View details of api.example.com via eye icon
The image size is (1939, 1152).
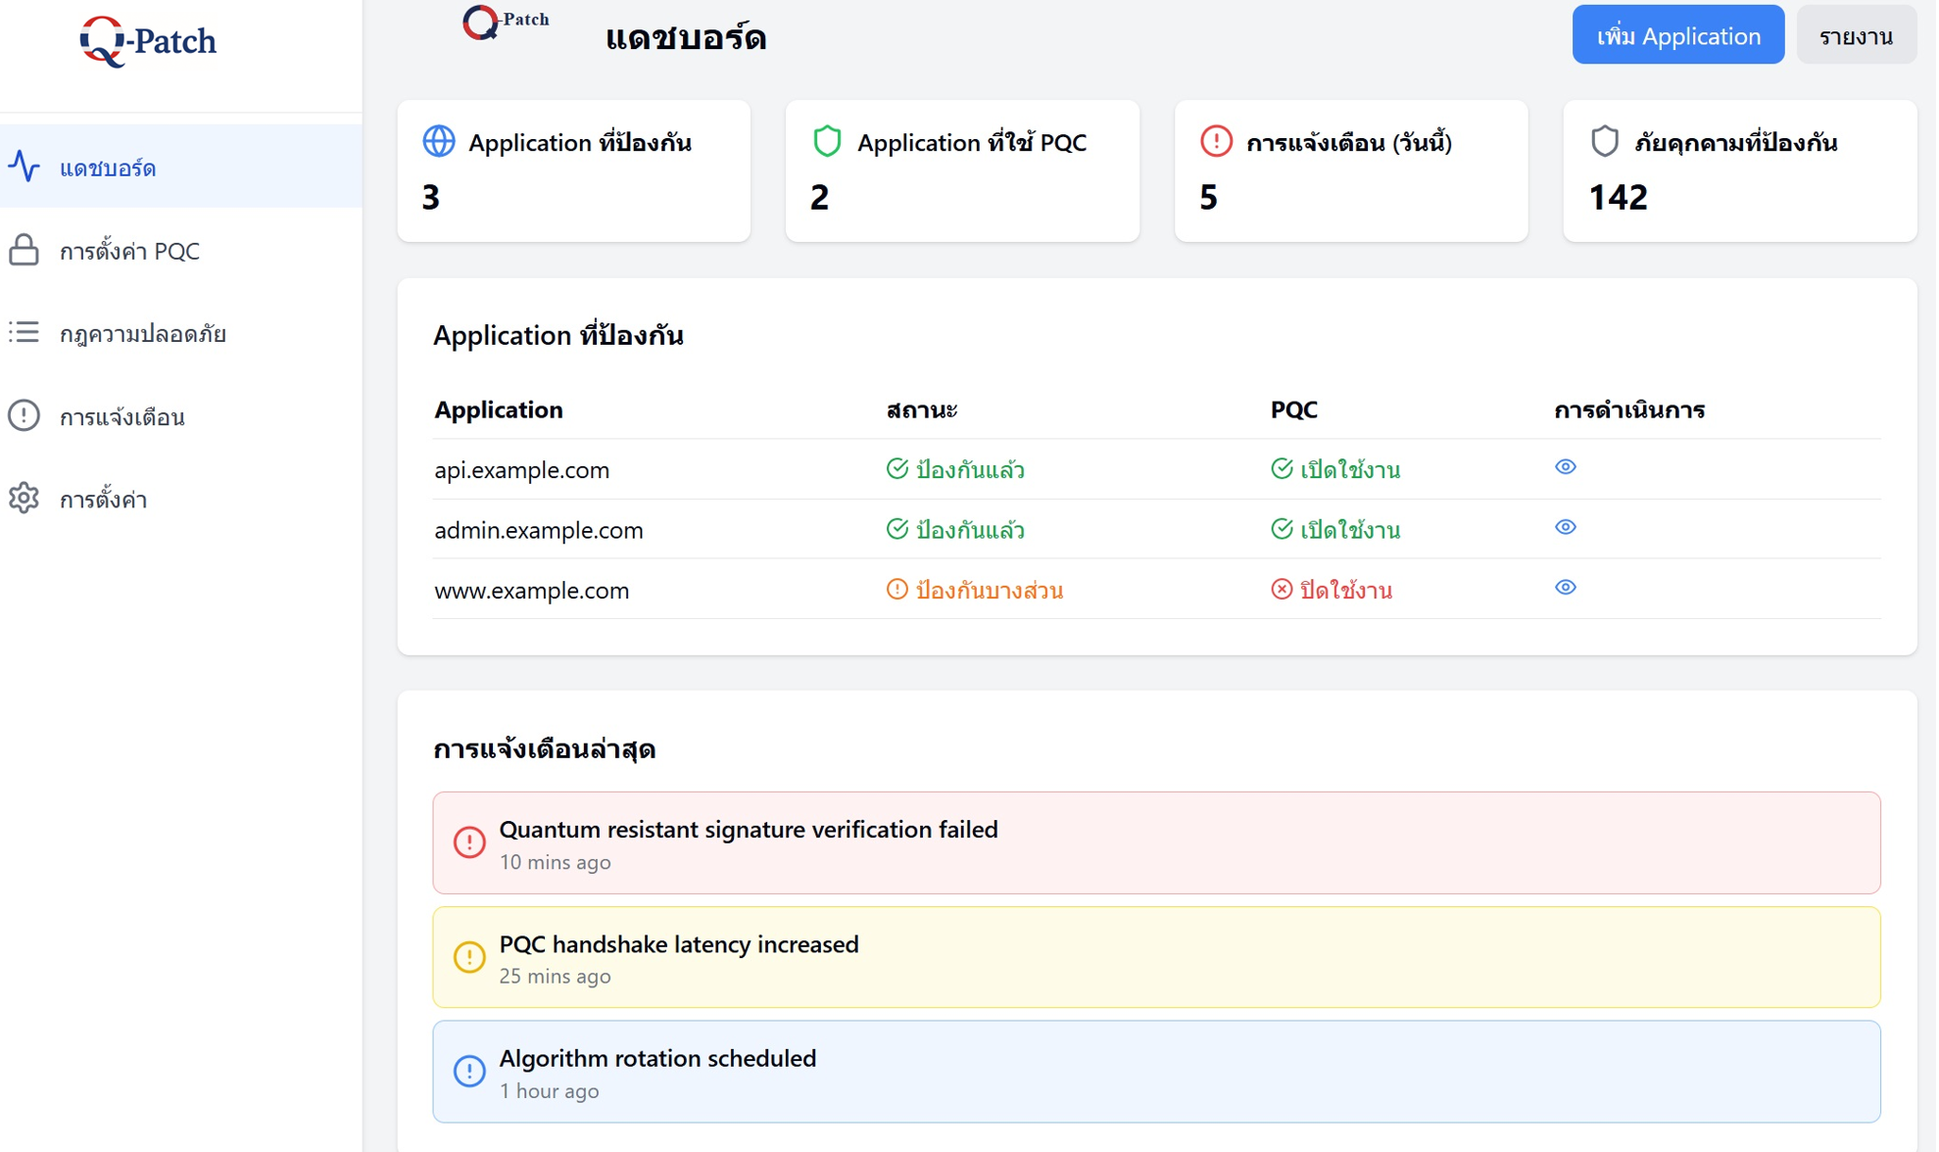1565,467
